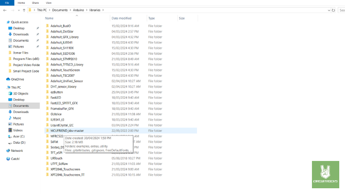Sort by the Name column header

[x=49, y=18]
